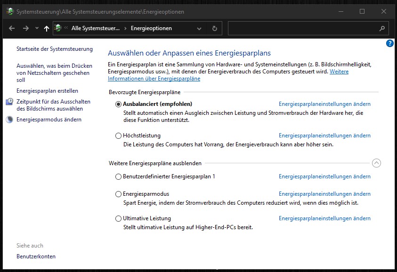
Task: Close the Energieoptionen window
Action: (x=384, y=11)
